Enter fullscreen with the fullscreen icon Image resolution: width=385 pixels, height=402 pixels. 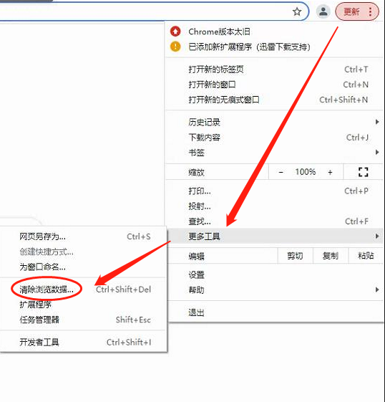[364, 172]
